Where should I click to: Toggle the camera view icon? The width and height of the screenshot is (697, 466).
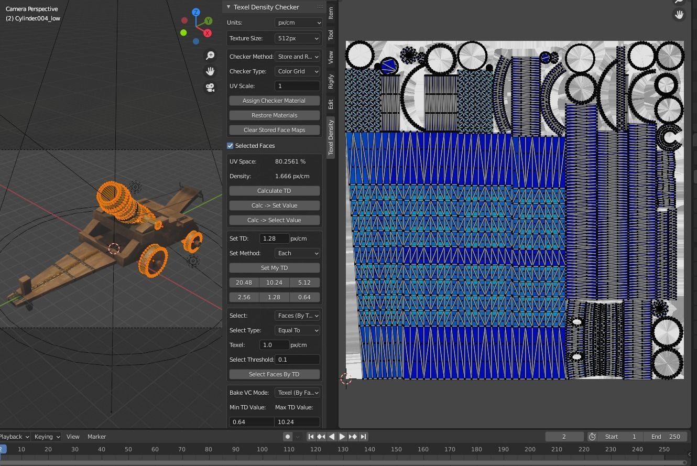(x=210, y=88)
